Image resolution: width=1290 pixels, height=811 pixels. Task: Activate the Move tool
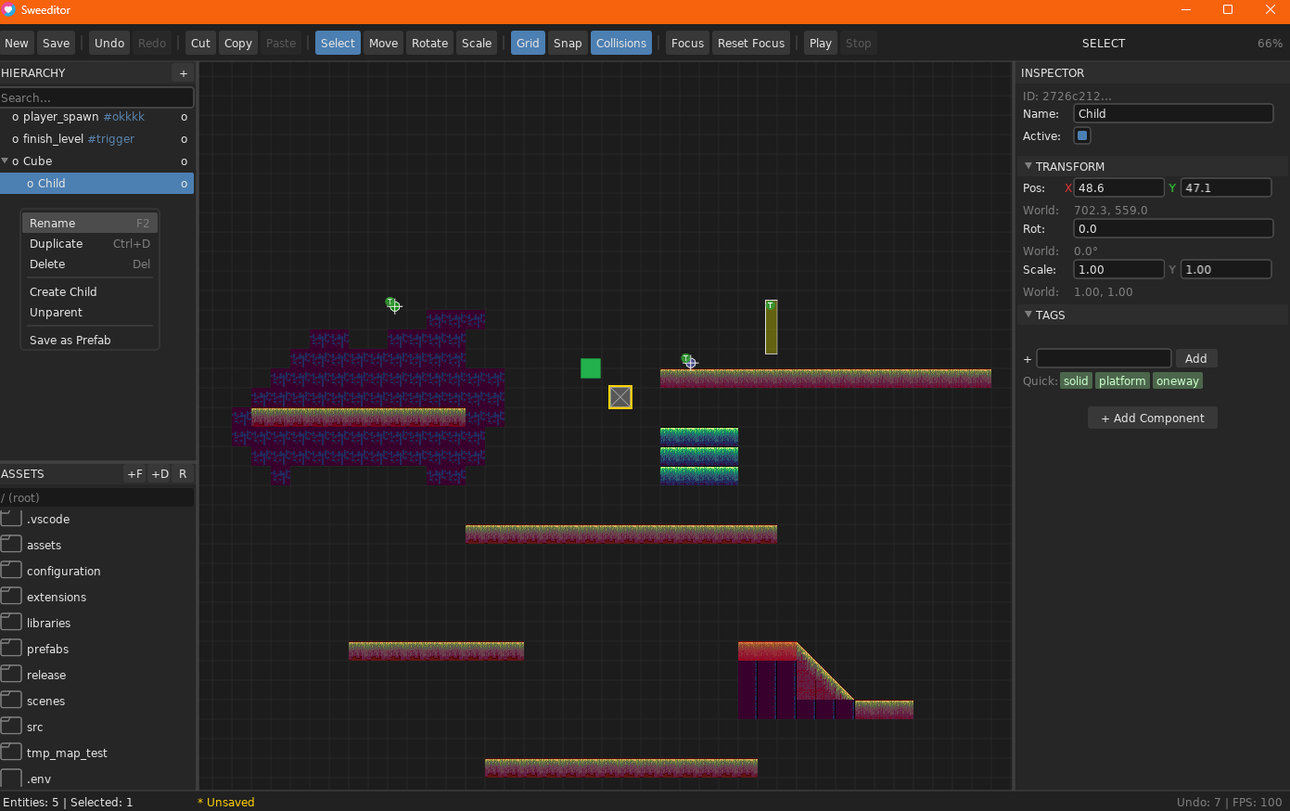coord(383,44)
